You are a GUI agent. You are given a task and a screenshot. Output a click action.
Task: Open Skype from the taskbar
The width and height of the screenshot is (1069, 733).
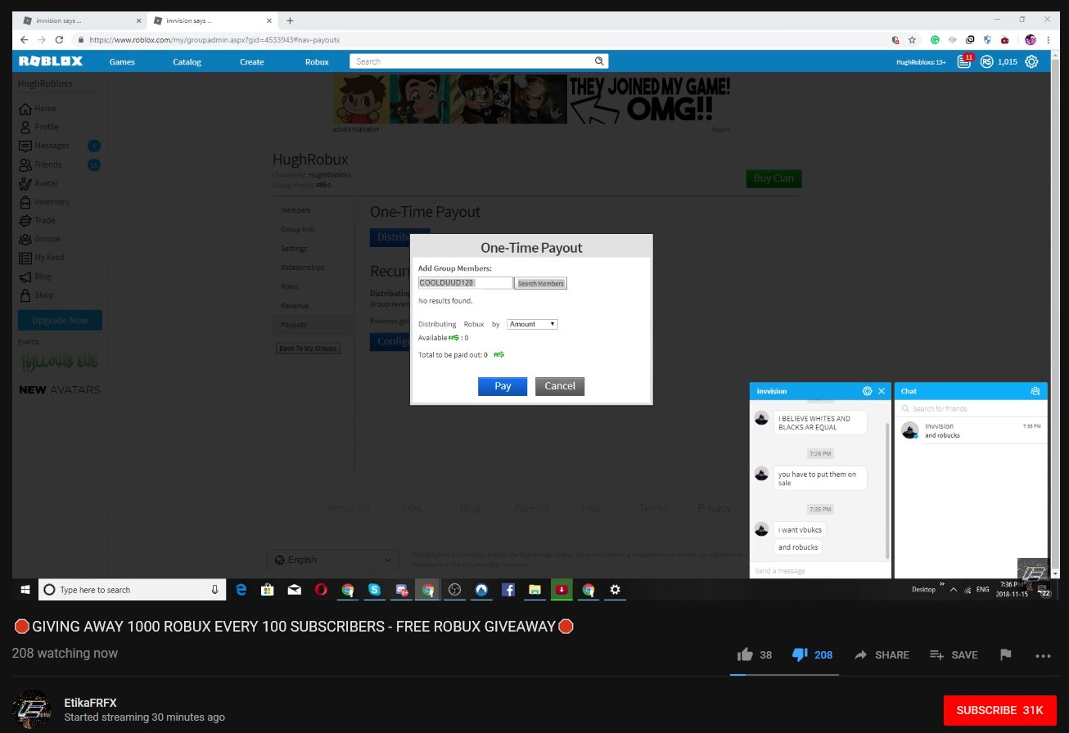point(374,589)
